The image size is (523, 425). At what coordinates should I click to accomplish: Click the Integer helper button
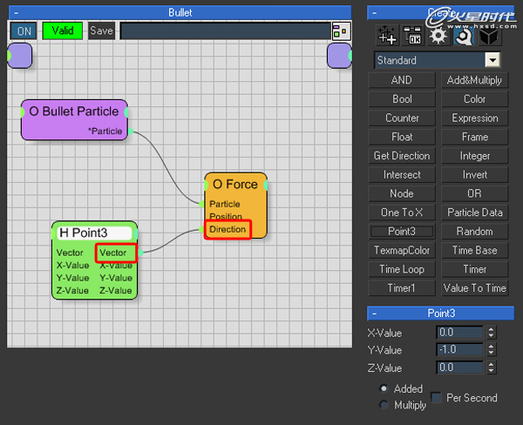(474, 156)
